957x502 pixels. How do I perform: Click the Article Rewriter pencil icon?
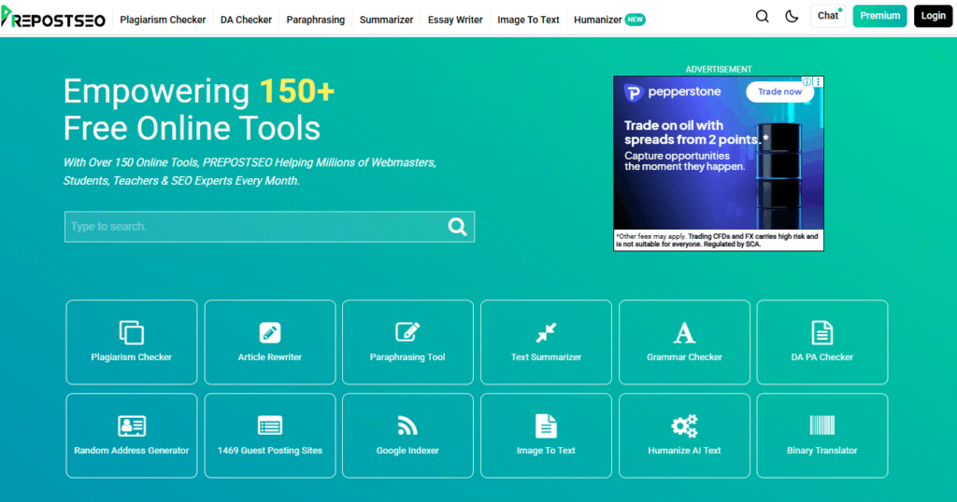tap(270, 332)
